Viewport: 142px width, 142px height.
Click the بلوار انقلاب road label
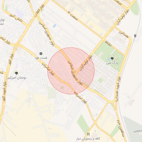pyautogui.click(x=40, y=11)
